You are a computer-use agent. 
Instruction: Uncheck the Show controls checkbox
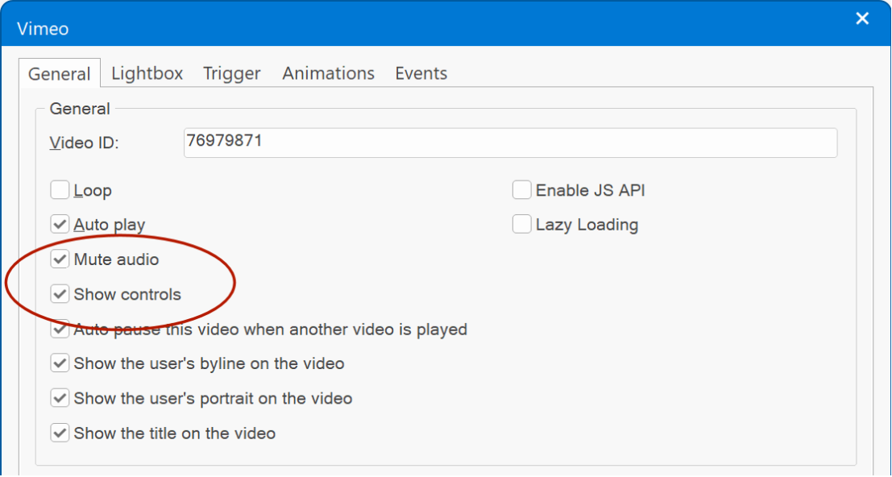60,294
